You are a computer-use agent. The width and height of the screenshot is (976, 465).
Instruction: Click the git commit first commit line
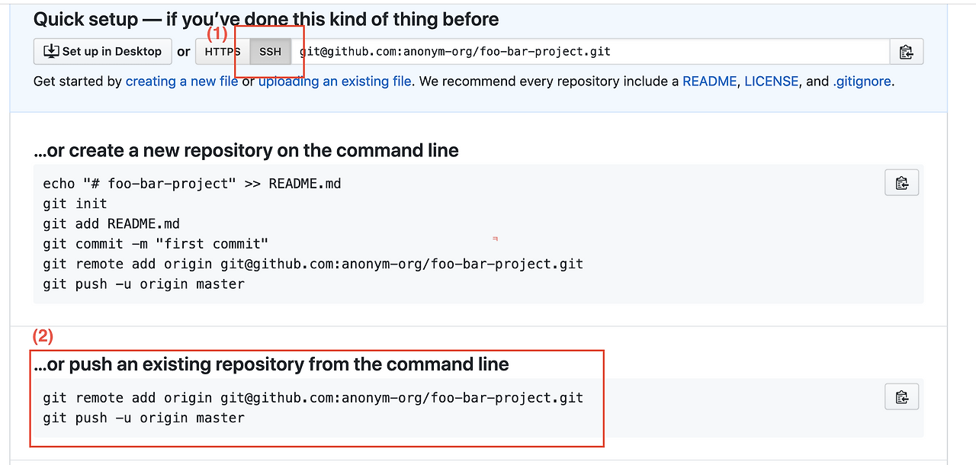tap(156, 244)
